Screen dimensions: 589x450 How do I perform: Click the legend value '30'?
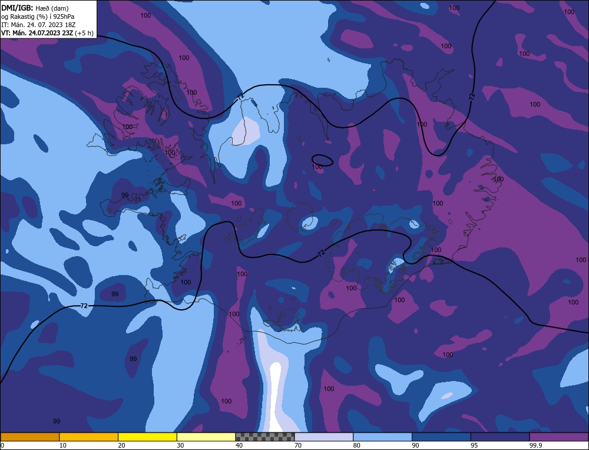[180, 445]
